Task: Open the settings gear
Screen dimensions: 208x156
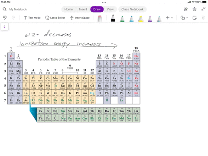Action: (195, 10)
